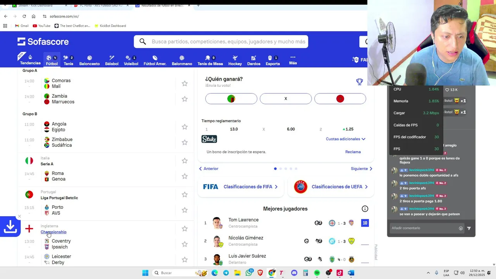Viewport: 496px width, 279px height.
Task: Open browser tab list dropdown
Action: click(x=5, y=5)
